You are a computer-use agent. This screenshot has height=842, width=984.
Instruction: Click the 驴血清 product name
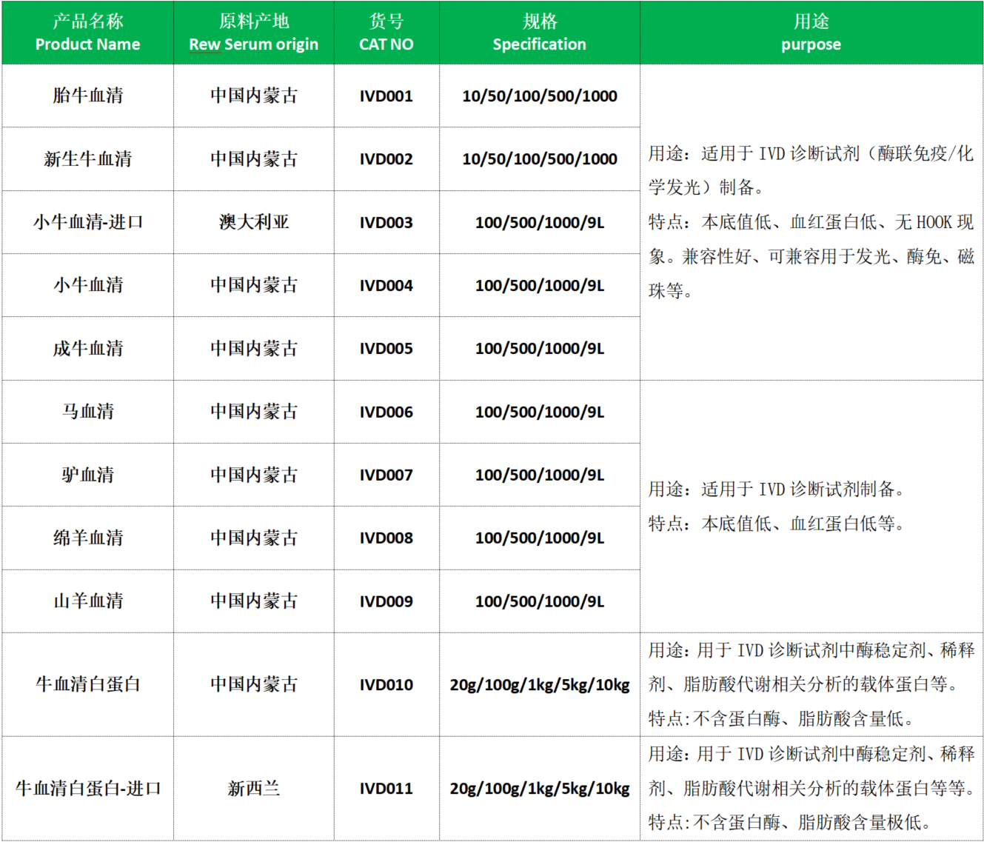pos(87,475)
